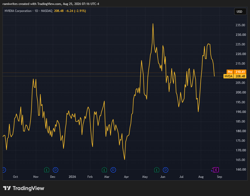
Task: Click the Oct label on time axis
Action: 15,177
